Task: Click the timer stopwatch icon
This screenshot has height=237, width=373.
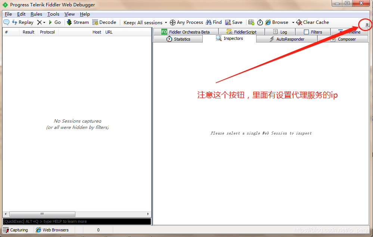Action: [260, 22]
